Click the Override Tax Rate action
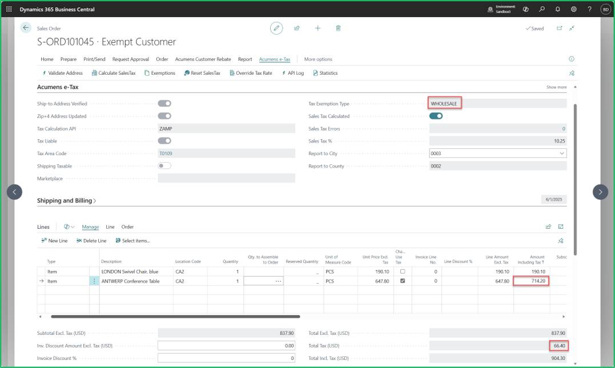The height and width of the screenshot is (368, 615). 251,73
